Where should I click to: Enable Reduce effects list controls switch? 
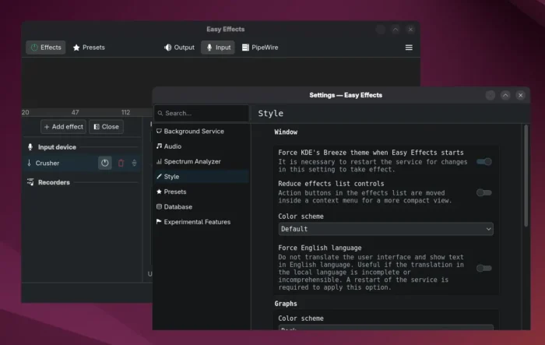tap(483, 192)
